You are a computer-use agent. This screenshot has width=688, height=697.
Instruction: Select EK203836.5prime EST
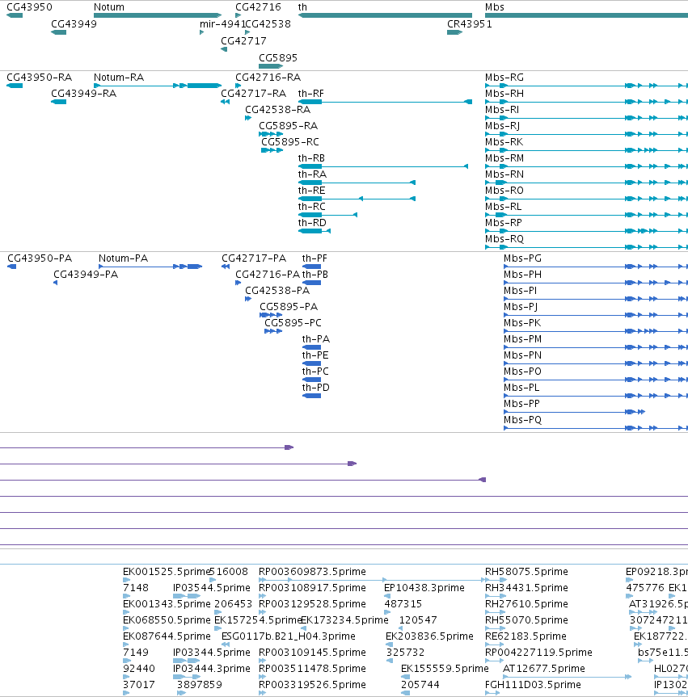pos(390,645)
